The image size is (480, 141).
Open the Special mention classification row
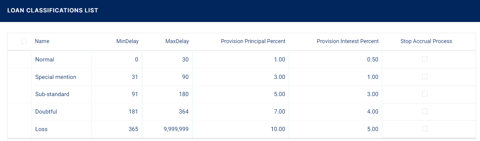click(56, 77)
